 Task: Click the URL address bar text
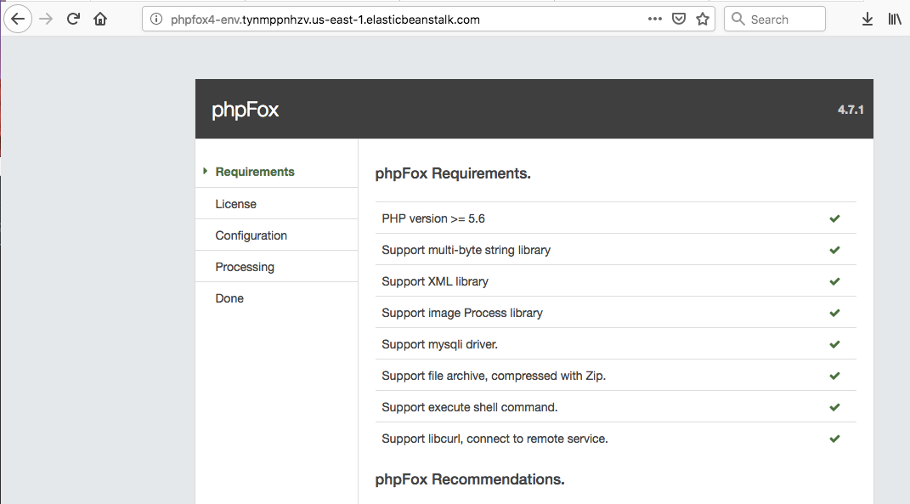click(x=325, y=20)
